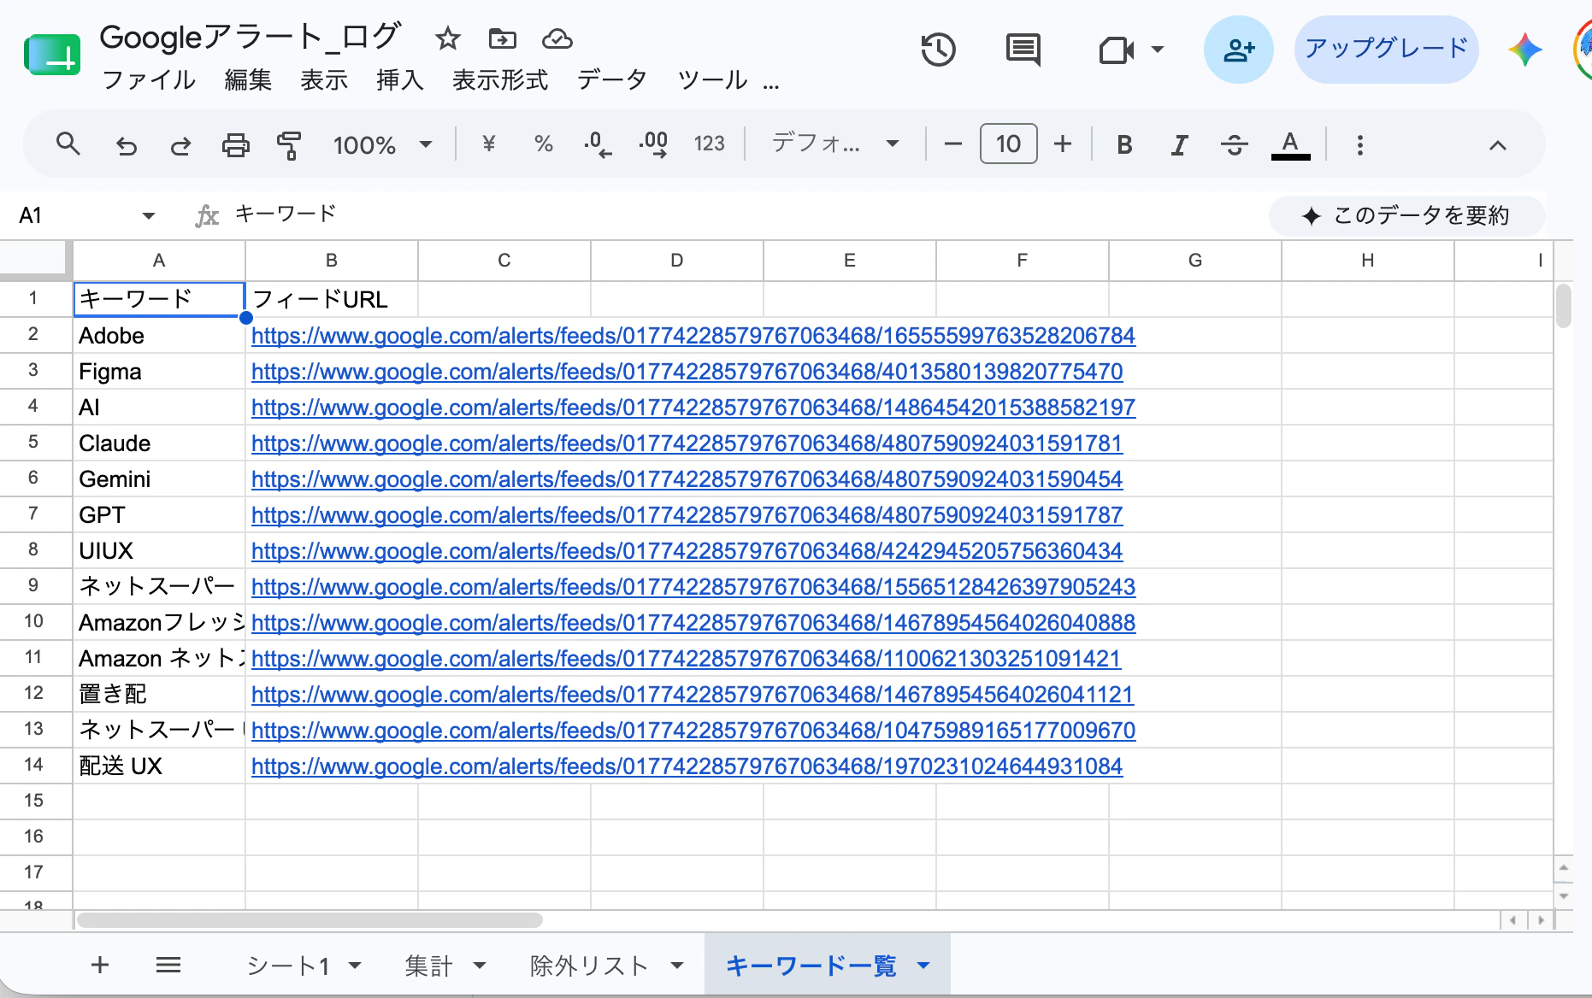Open the 表示形式 menu
Viewport: 1592px width, 998px height.
[x=500, y=80]
